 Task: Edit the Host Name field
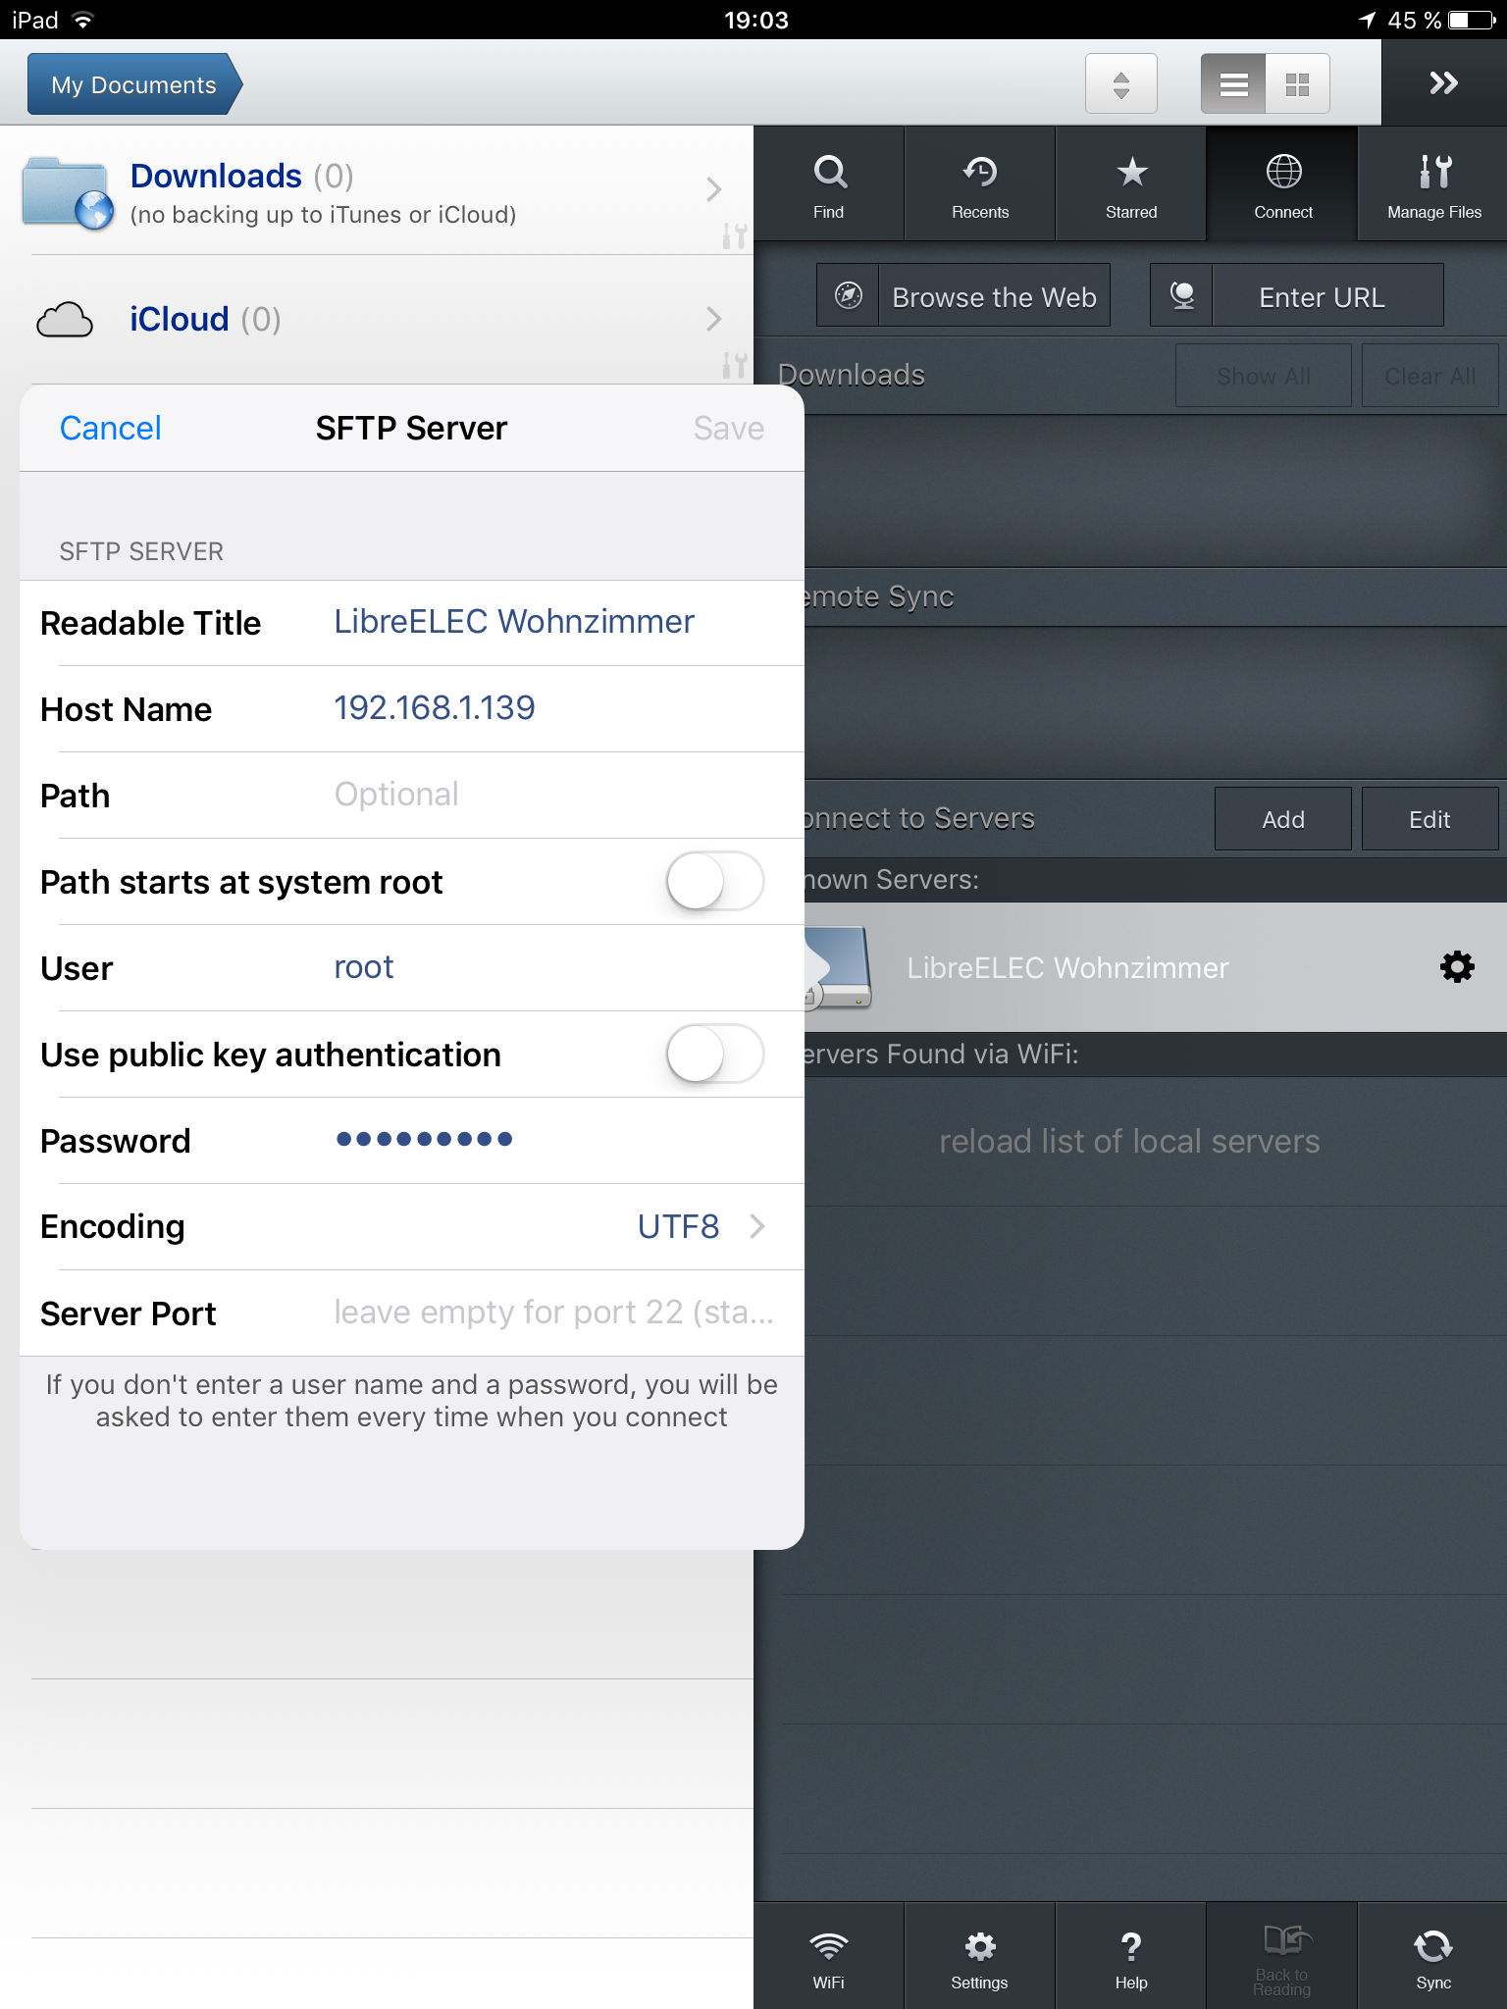click(412, 709)
